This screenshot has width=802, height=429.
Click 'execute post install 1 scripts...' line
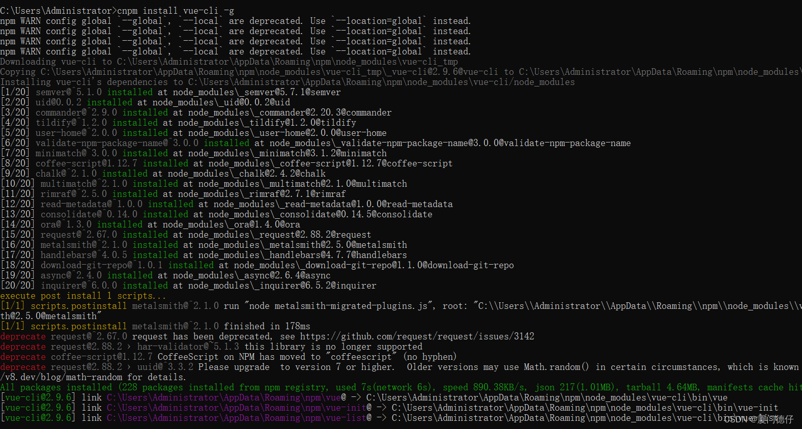pyautogui.click(x=83, y=296)
